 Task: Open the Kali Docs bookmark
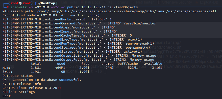tap(92, 2)
